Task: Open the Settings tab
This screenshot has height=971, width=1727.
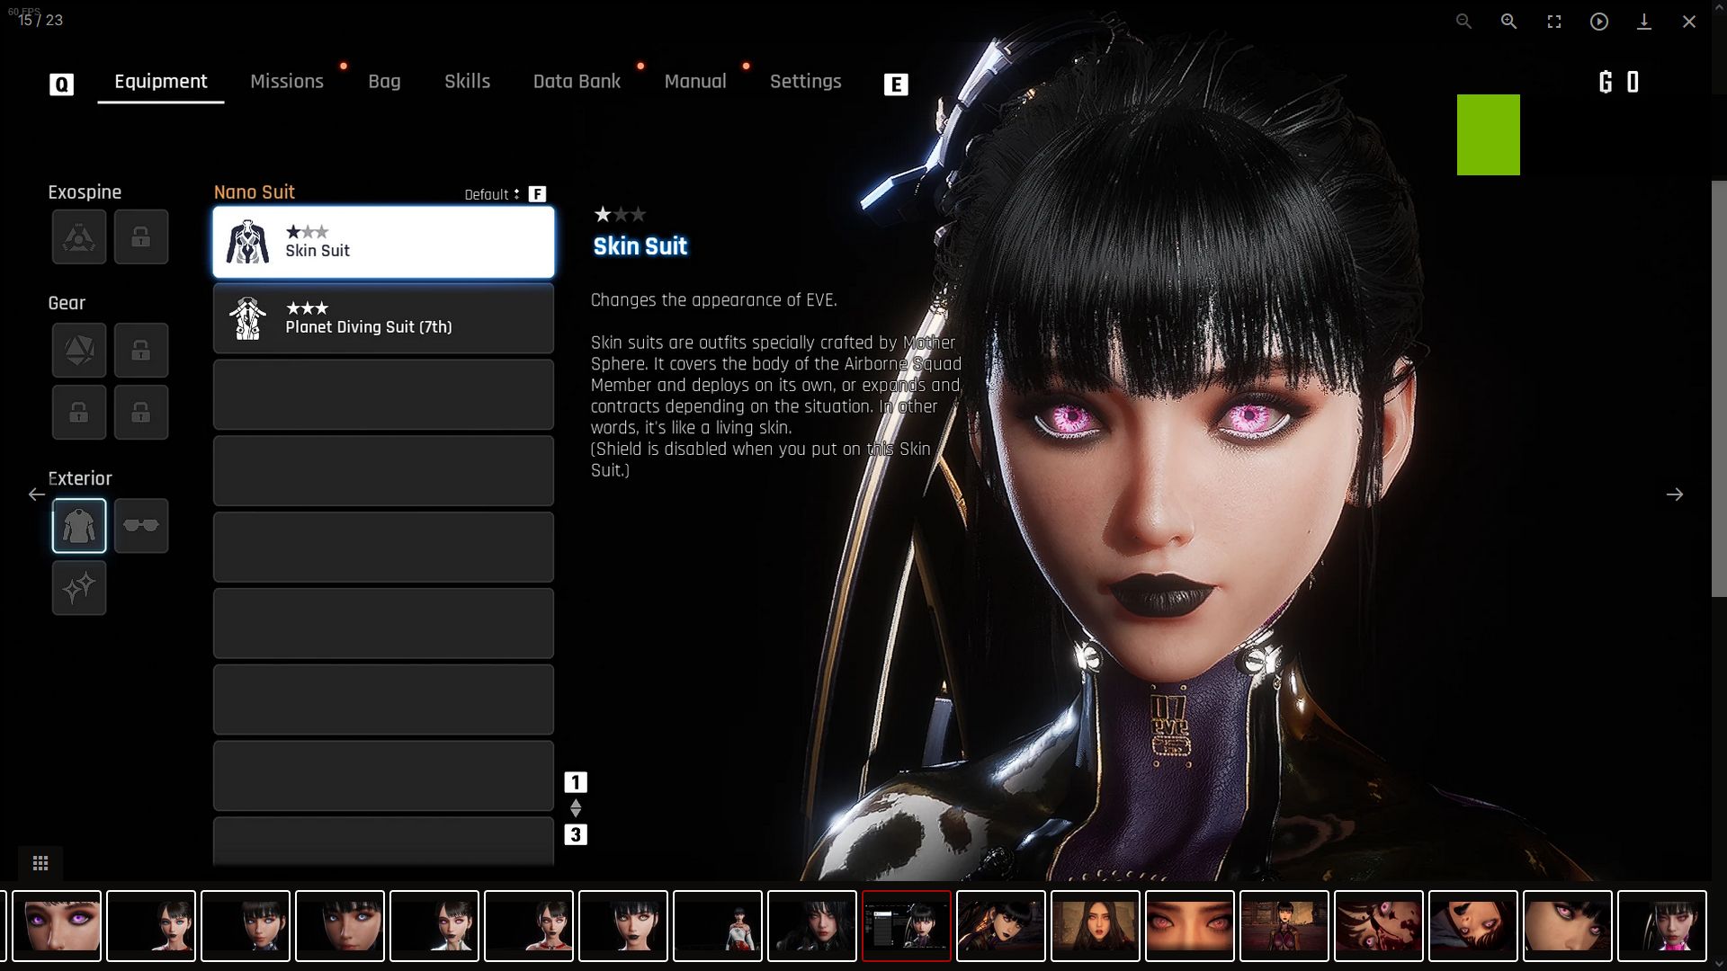Action: 806,81
